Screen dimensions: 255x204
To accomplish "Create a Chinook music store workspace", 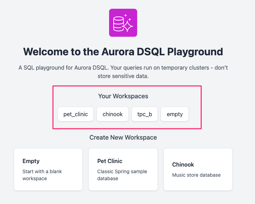I will coord(198,169).
